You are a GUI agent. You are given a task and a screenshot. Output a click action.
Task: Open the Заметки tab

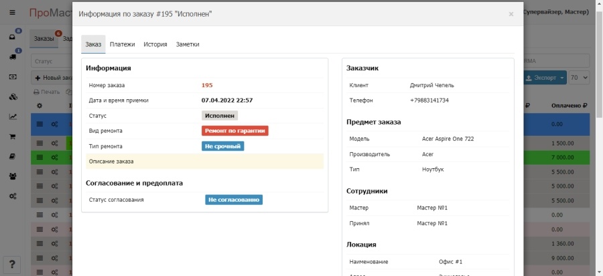click(188, 44)
